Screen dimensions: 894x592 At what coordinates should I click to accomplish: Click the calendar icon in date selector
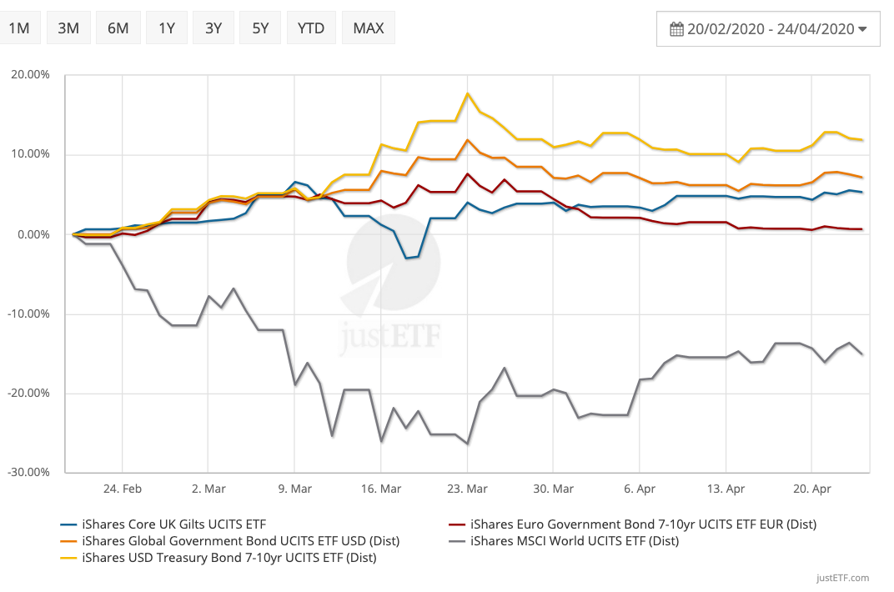[x=676, y=29]
